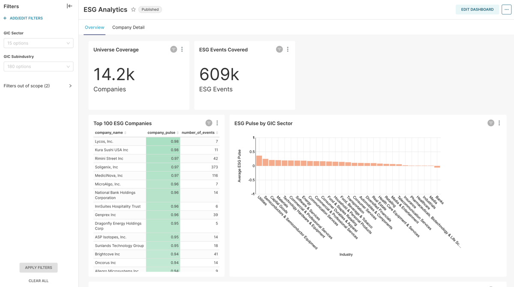This screenshot has width=514, height=287.
Task: Click Brightcove Inc row
Action: tap(156, 254)
